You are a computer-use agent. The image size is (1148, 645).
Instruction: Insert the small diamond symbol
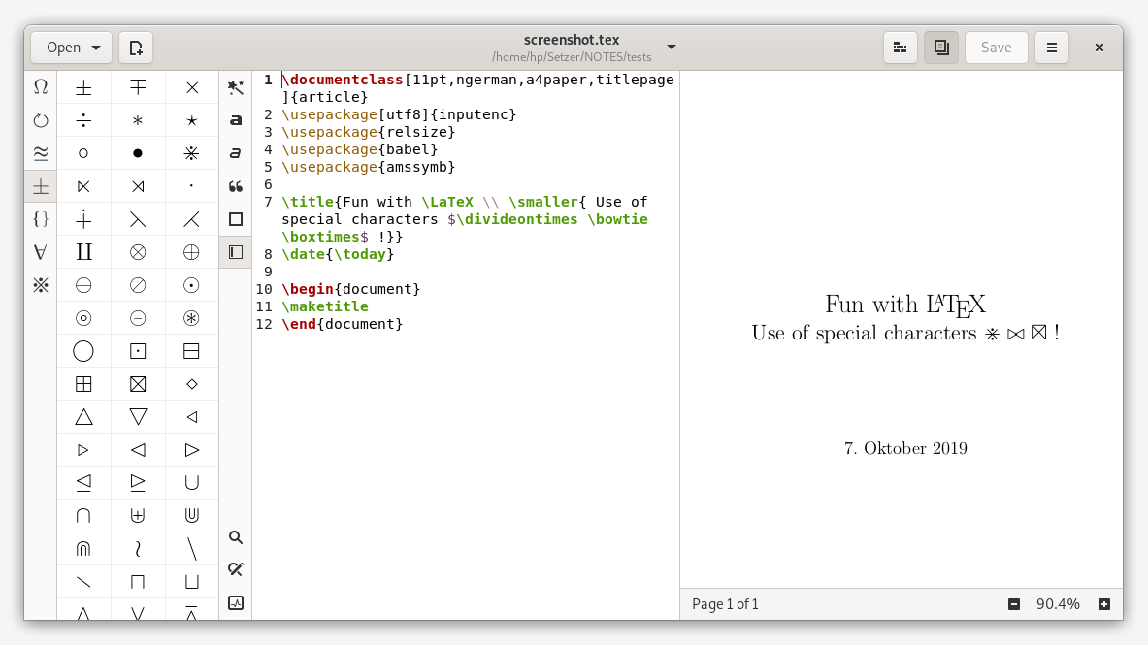point(192,384)
